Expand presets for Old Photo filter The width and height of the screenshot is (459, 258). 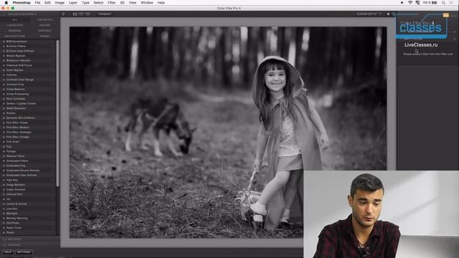click(x=4, y=223)
